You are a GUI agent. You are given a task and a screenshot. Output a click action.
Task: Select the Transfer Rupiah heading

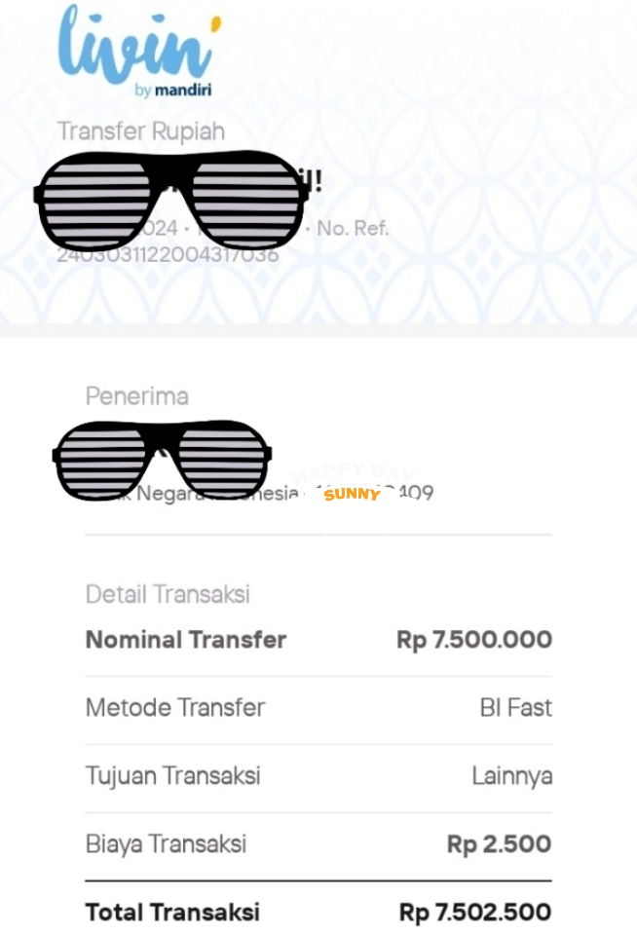[140, 131]
